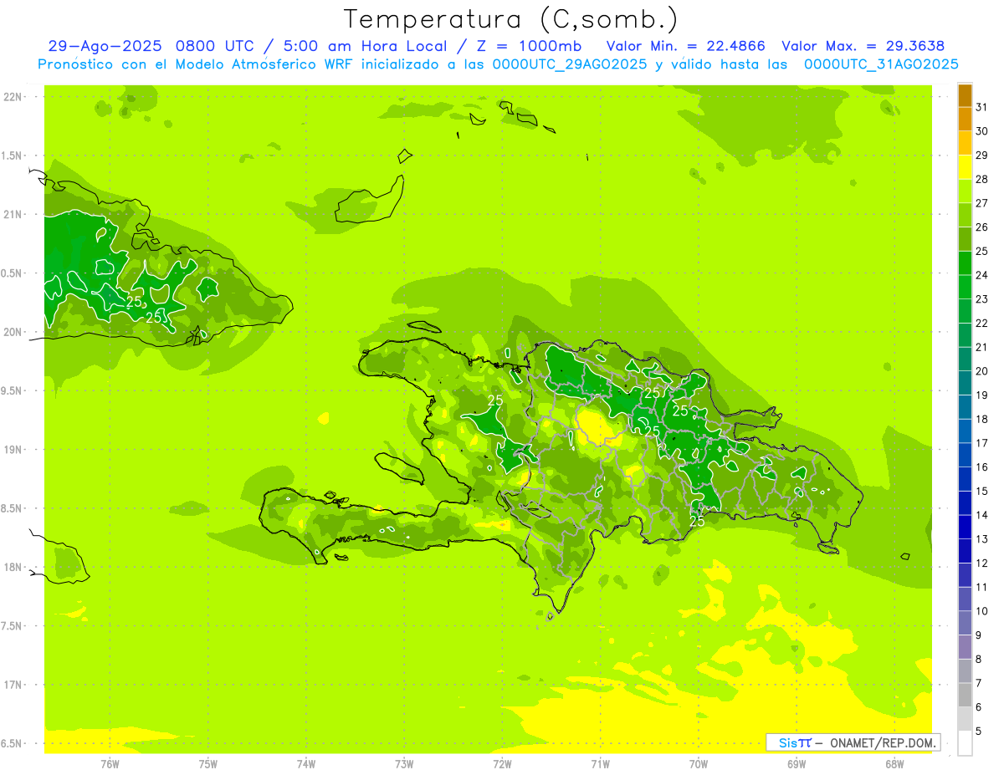Click the "19N" latitude label
Viewport: 1004px width, 775px height.
pos(13,449)
